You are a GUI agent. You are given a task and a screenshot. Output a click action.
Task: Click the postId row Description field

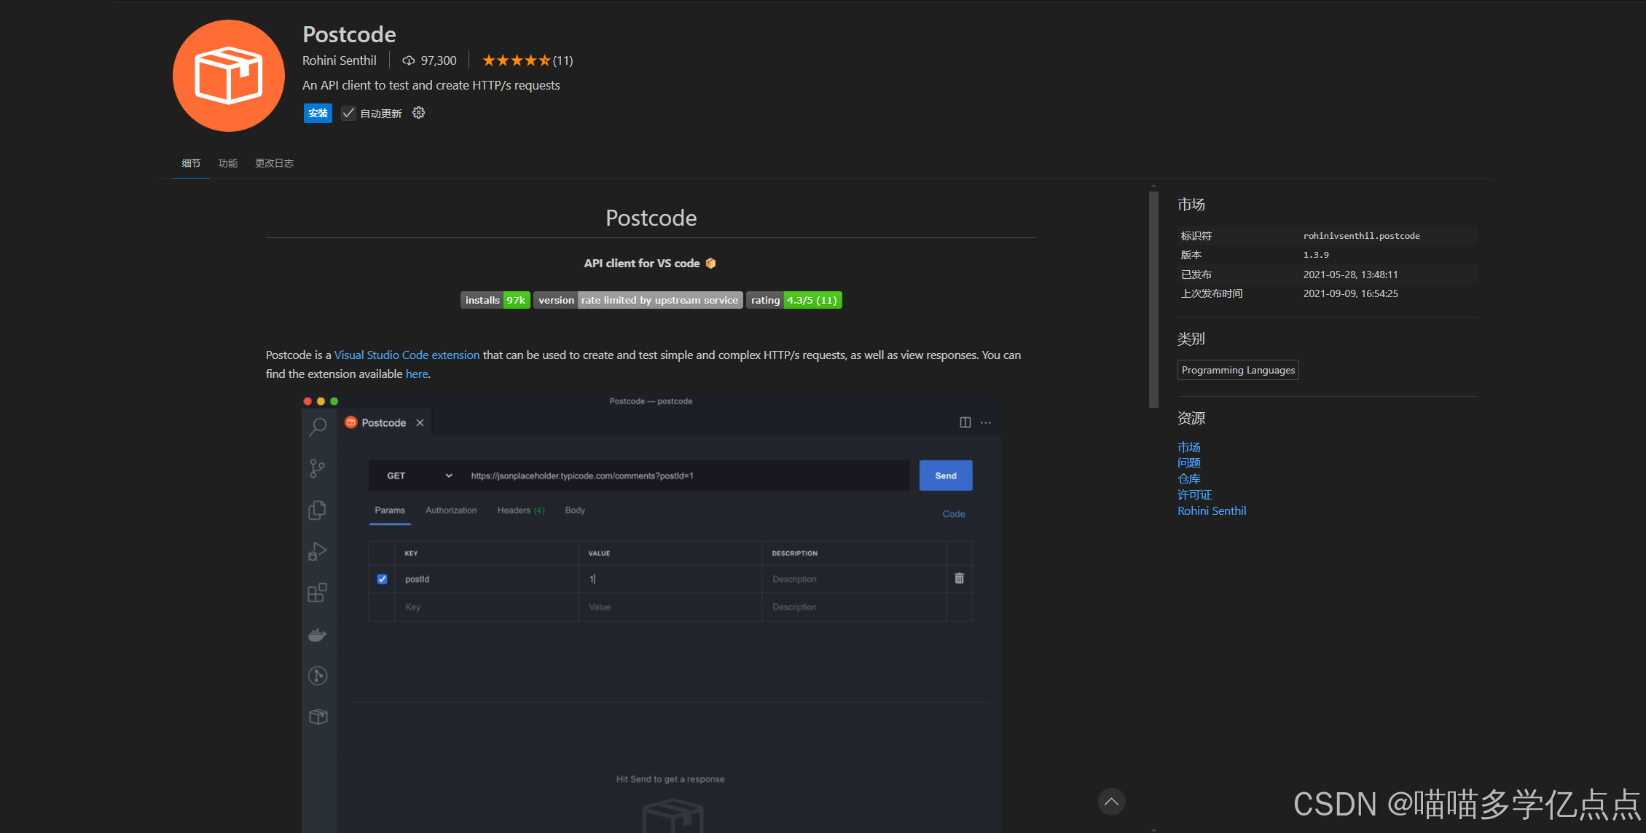tap(854, 579)
